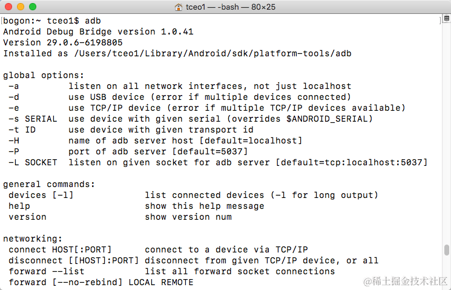This screenshot has height=290, width=451.
Task: Click the split pane icon above scrollbar
Action: tap(446, 18)
